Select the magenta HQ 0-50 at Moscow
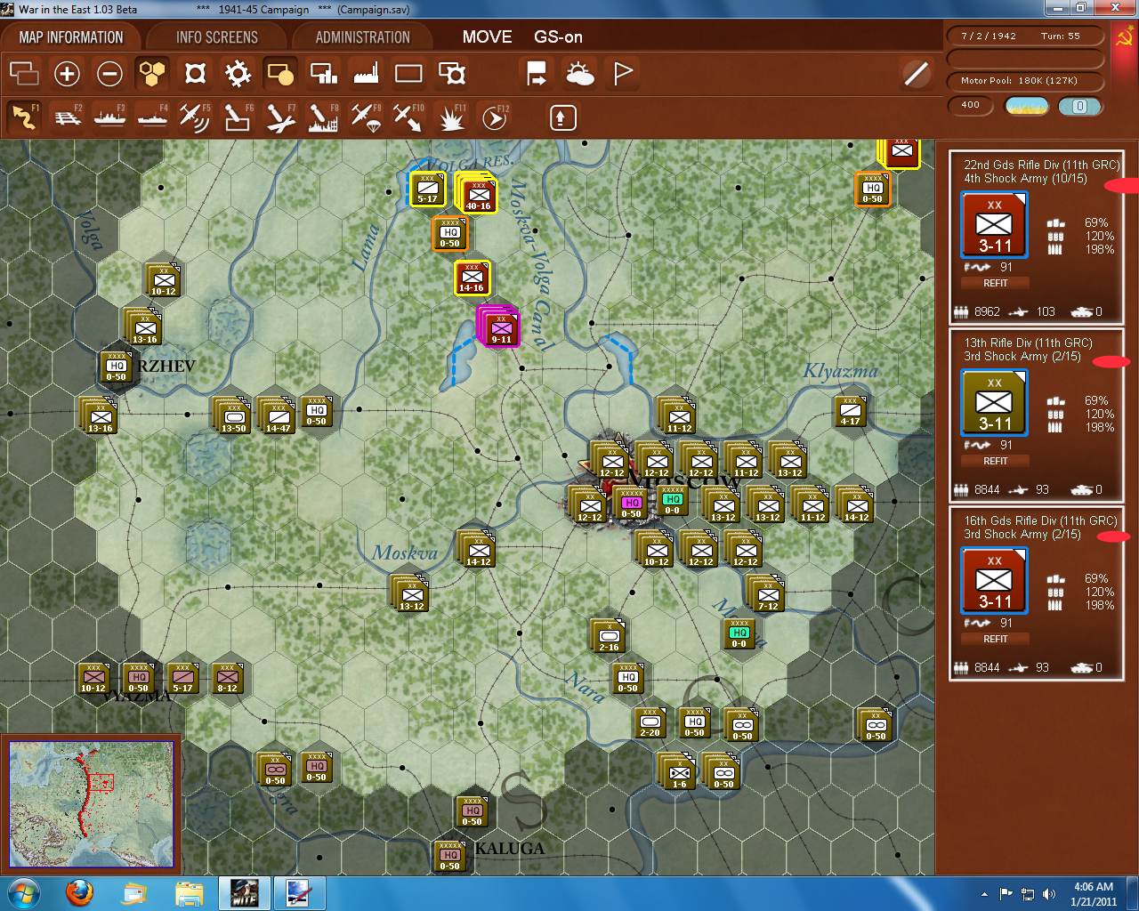The height and width of the screenshot is (911, 1139). click(x=631, y=504)
